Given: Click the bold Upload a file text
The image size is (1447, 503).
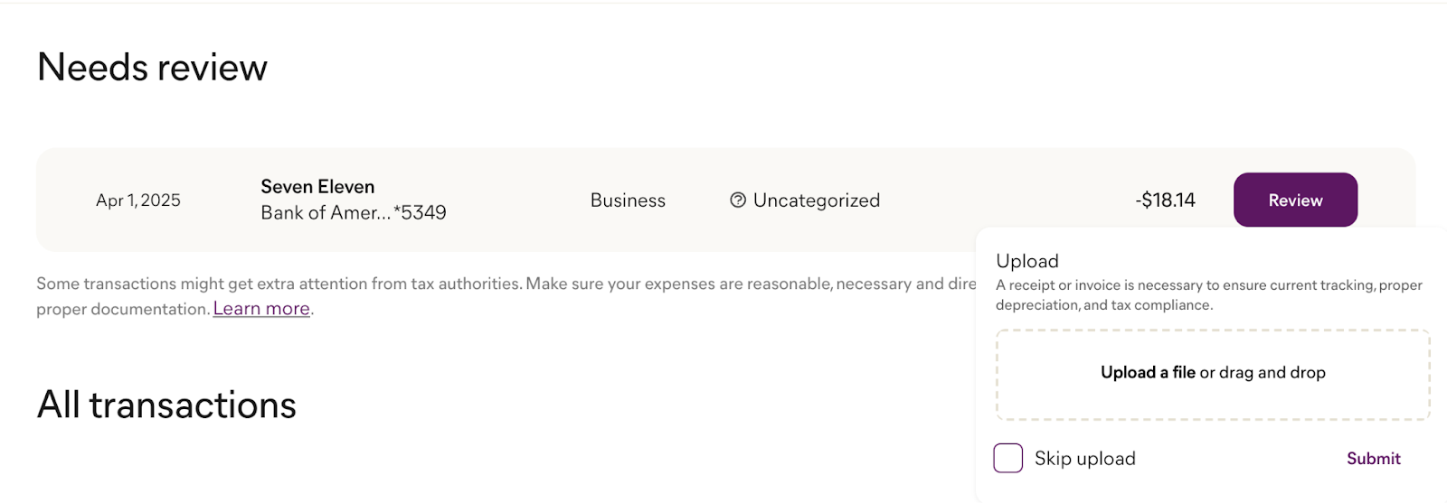Looking at the screenshot, I should [x=1148, y=372].
